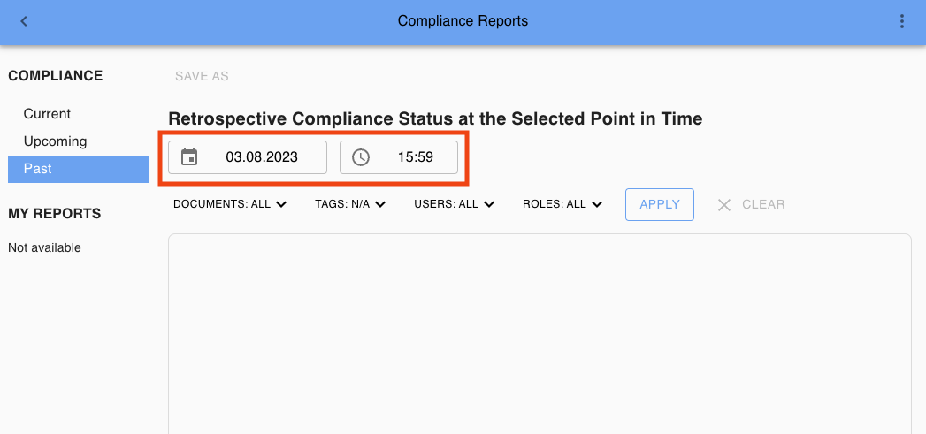This screenshot has height=434, width=926.
Task: Click the calendar icon in the date picker
Action: point(189,157)
